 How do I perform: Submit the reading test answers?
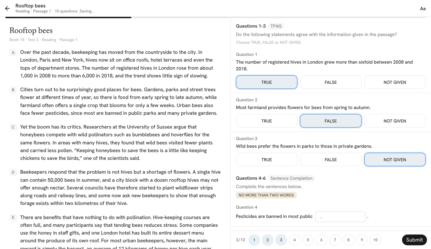point(414,240)
